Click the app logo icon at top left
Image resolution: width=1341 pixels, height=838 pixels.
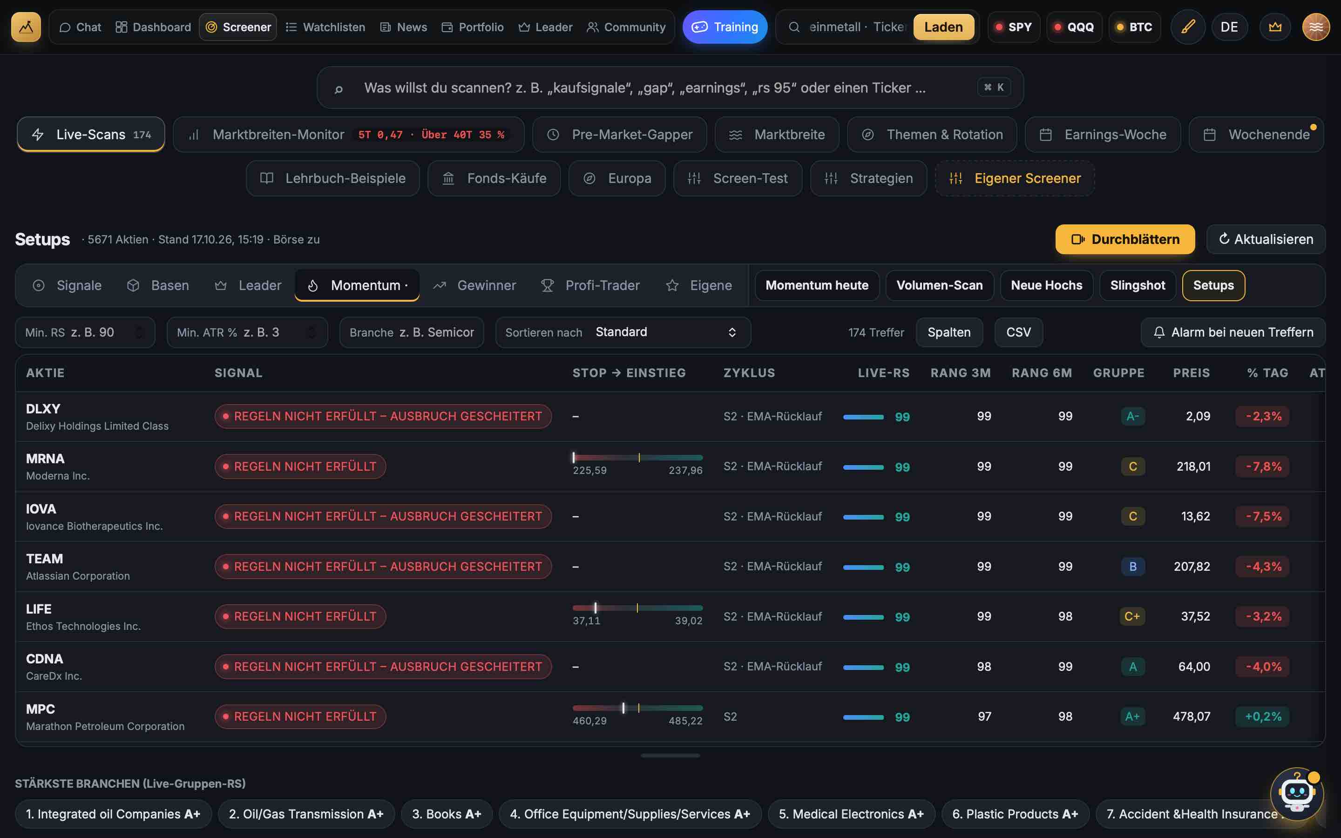click(x=26, y=27)
